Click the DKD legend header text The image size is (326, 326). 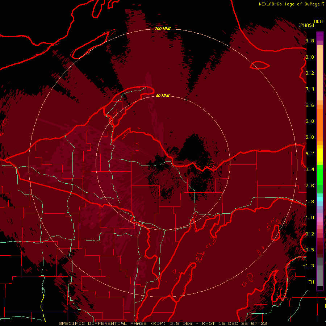(318, 22)
